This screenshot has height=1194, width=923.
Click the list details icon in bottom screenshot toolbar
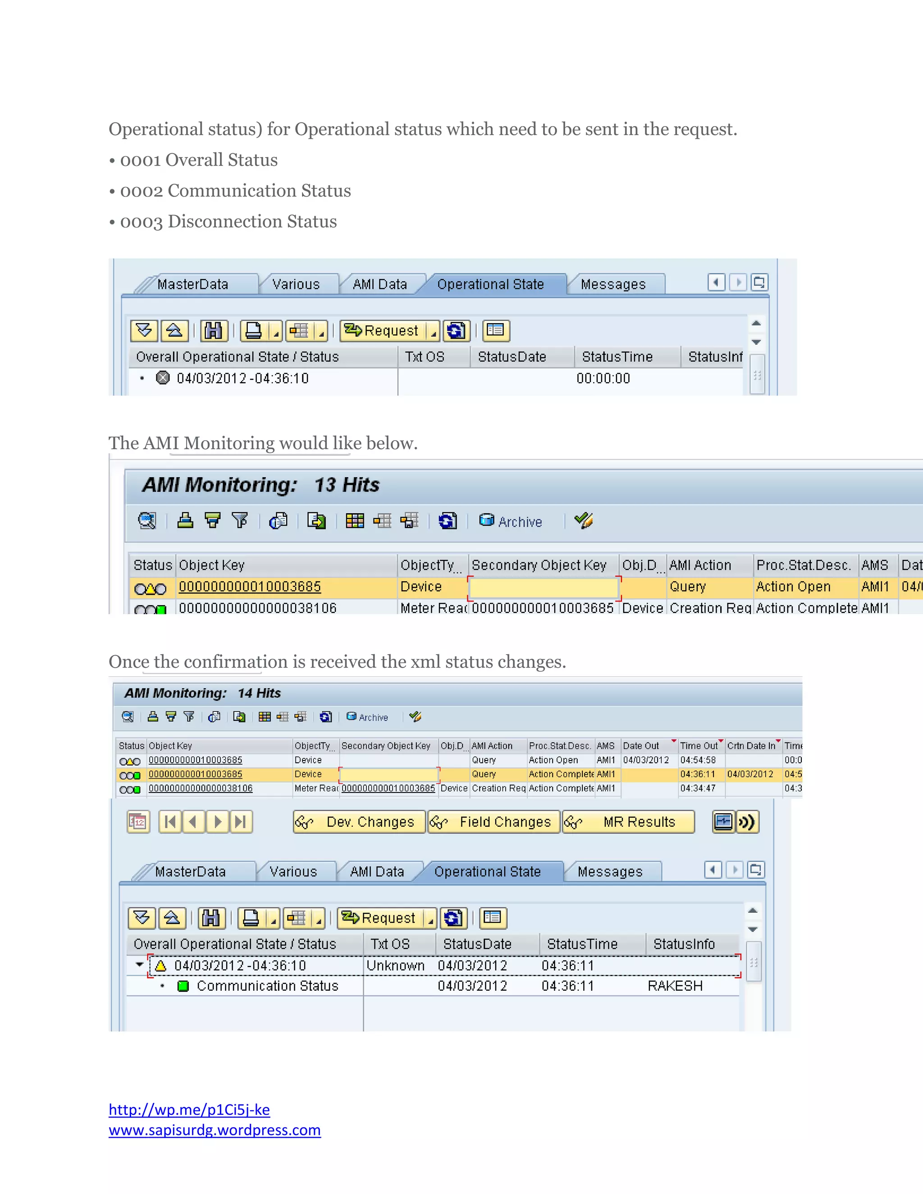pos(493,917)
